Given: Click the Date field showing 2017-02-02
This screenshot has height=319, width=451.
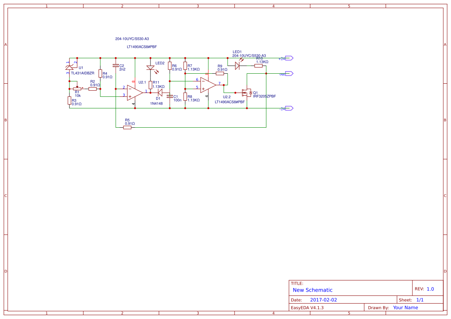Looking at the screenshot, I should click(x=324, y=299).
